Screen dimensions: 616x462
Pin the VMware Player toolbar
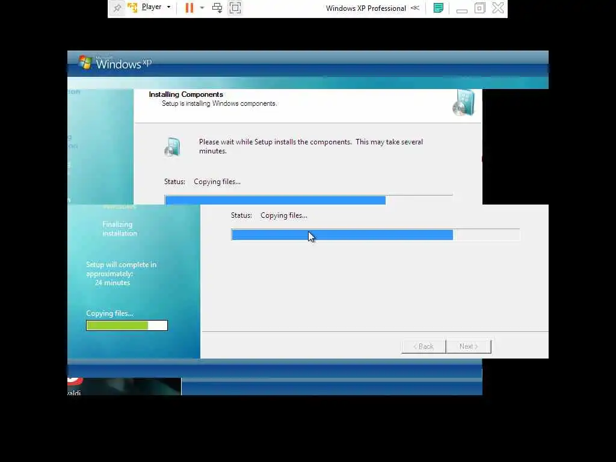click(117, 8)
